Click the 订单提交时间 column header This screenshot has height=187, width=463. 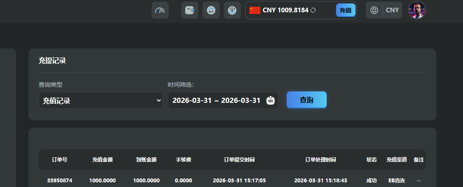pos(239,160)
